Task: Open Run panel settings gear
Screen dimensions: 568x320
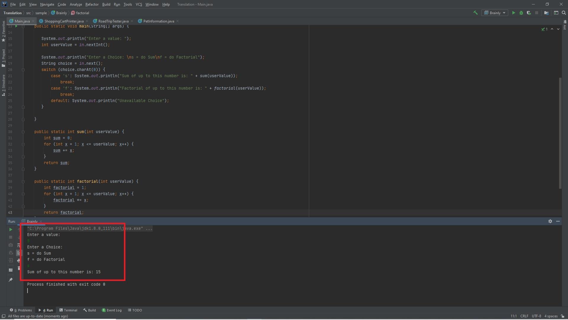Action: [x=550, y=222]
